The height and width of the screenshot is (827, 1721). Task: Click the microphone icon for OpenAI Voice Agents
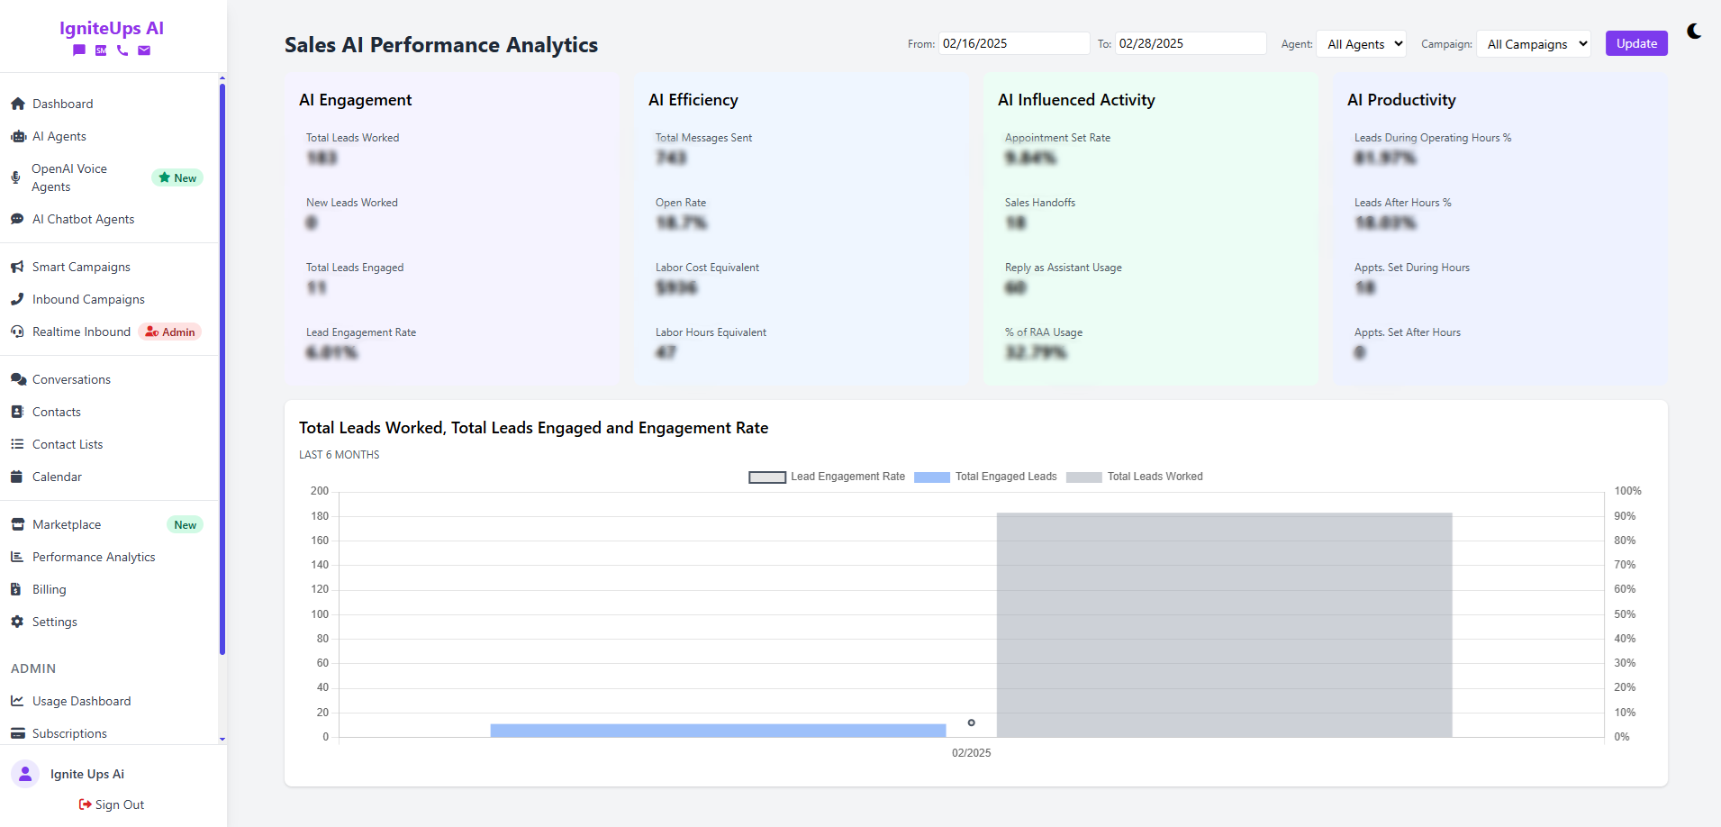coord(15,177)
